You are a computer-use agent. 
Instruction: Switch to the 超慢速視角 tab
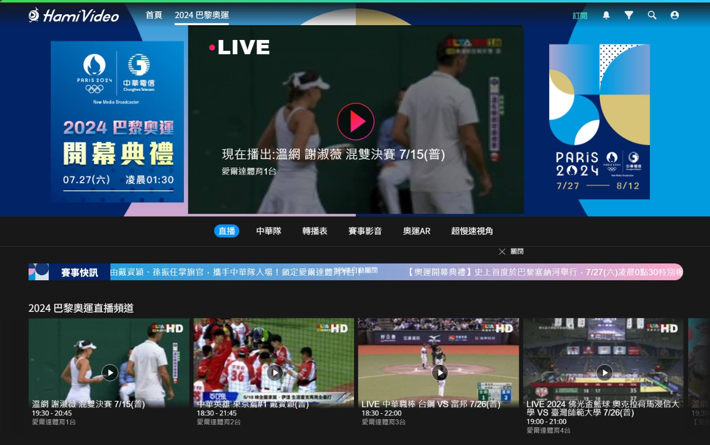[472, 231]
